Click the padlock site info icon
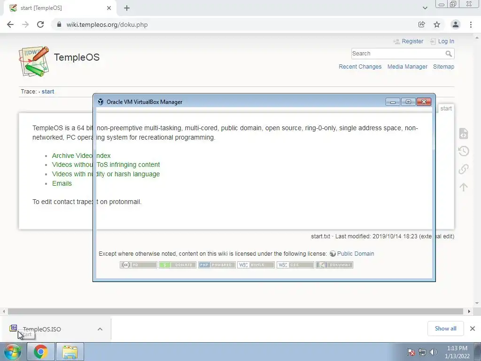Image resolution: width=481 pixels, height=361 pixels. [59, 24]
